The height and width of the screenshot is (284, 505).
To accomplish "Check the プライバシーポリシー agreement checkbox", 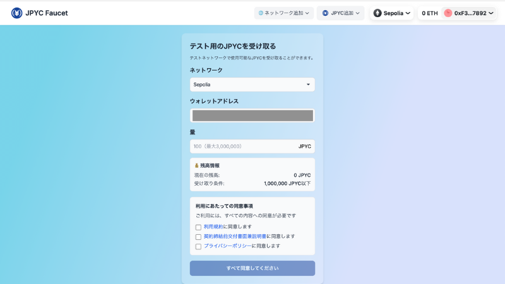I will coord(198,247).
